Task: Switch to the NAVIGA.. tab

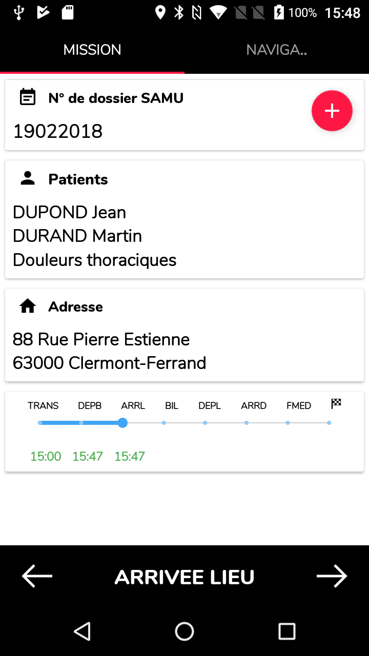Action: click(277, 50)
